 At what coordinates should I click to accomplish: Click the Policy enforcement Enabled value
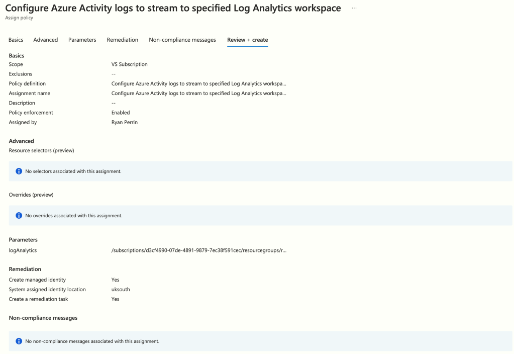pos(121,113)
